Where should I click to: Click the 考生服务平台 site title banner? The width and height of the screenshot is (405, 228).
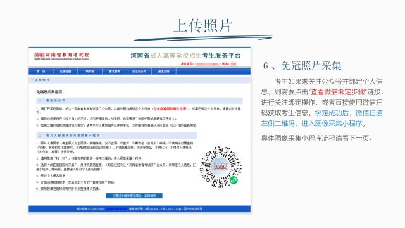click(x=185, y=56)
